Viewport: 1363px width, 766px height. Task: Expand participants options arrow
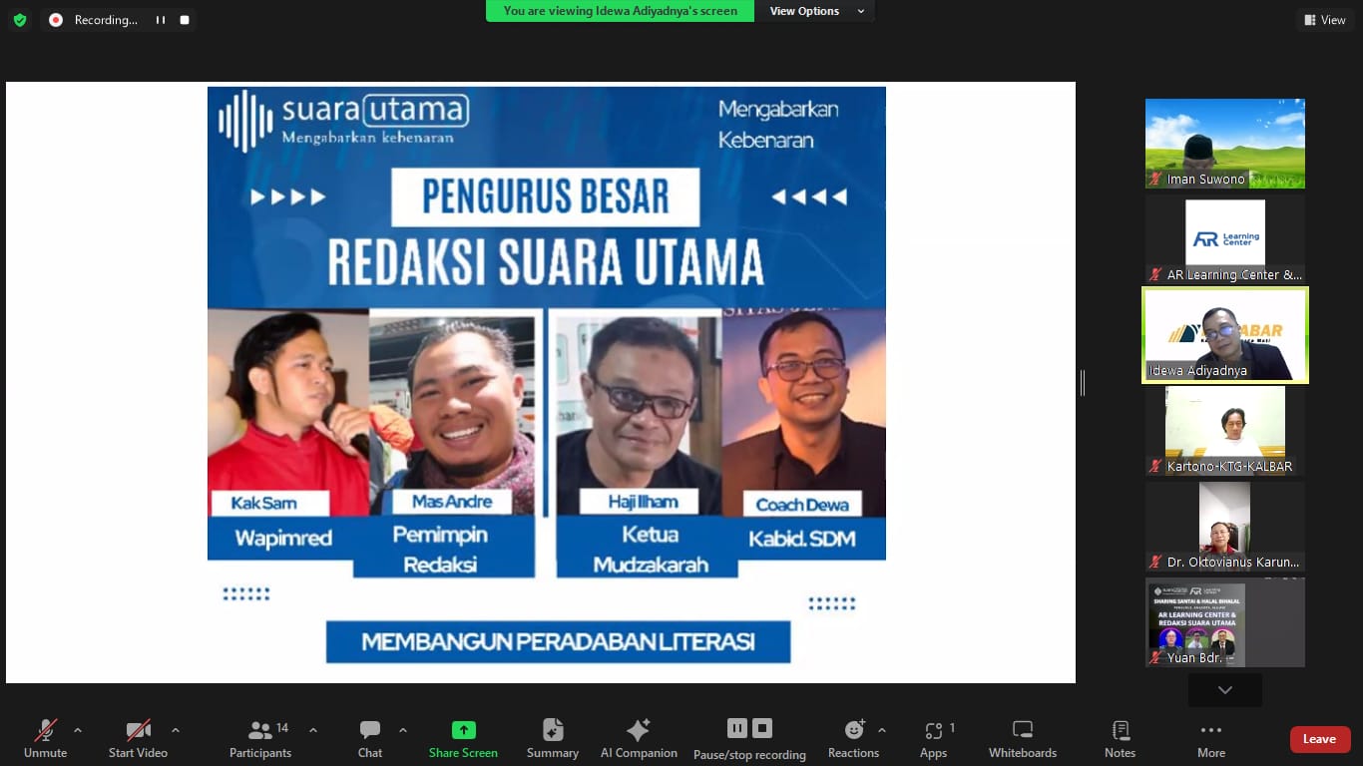pos(313,730)
